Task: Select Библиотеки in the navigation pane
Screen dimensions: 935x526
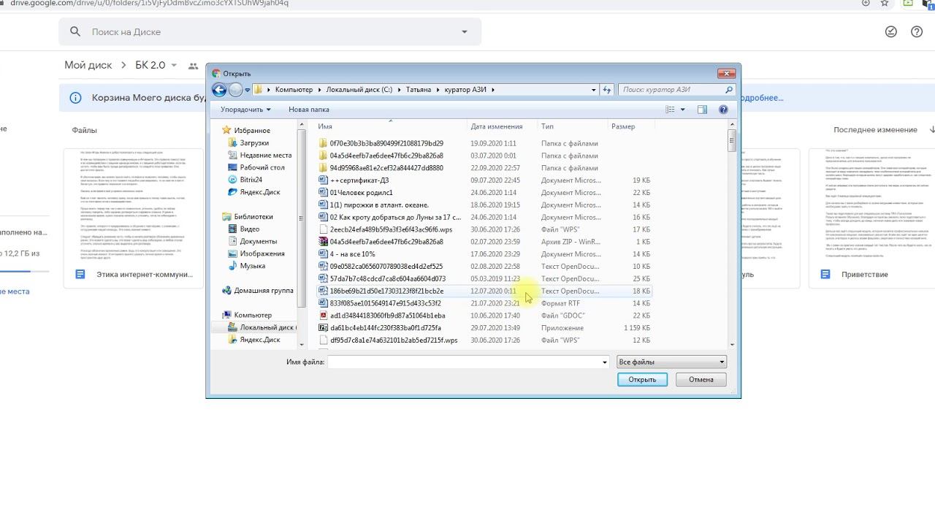Action: click(x=253, y=216)
